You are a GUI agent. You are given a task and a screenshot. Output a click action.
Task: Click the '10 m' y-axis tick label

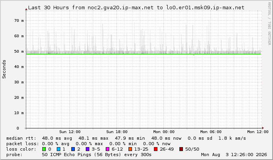pos(19,113)
